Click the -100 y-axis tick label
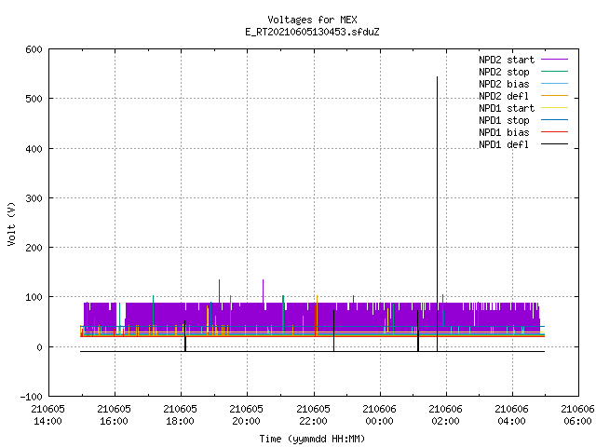The image size is (596, 447). click(31, 397)
